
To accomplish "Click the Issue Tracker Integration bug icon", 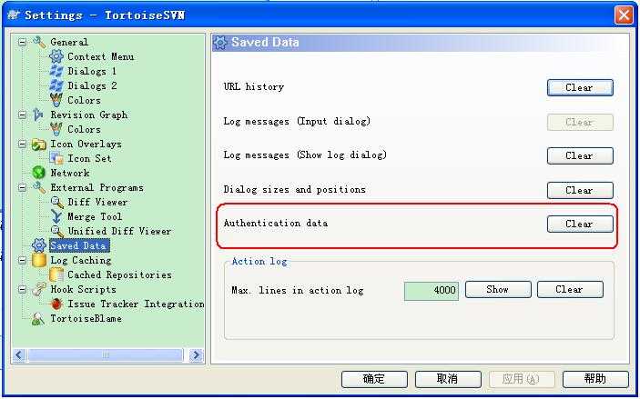I will (x=56, y=304).
